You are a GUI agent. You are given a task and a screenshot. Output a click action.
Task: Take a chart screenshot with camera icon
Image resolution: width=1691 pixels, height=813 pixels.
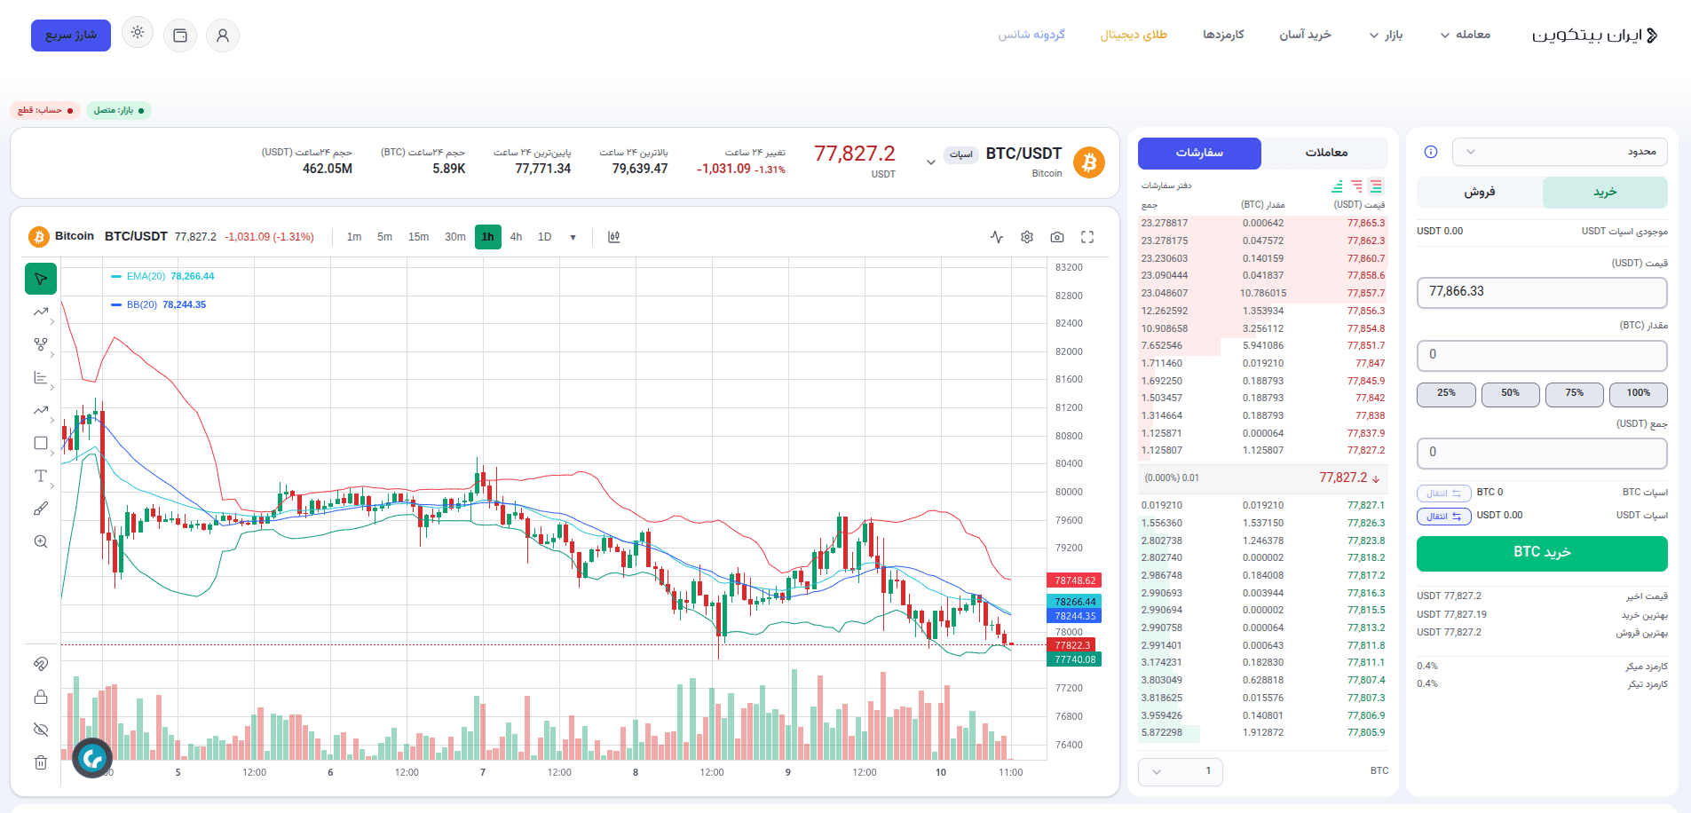click(1057, 237)
